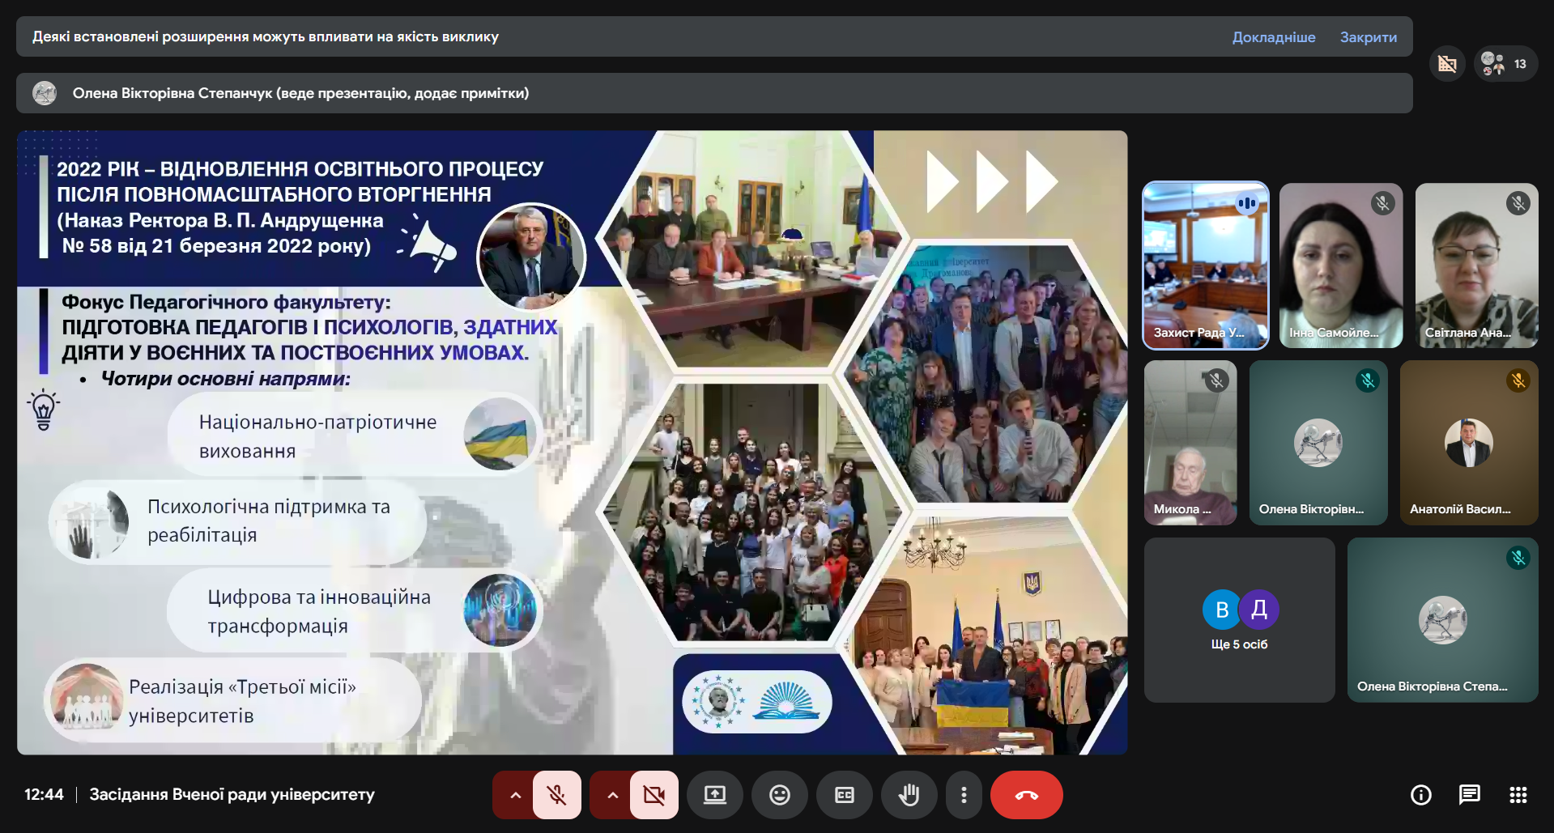This screenshot has width=1554, height=833.
Task: Open Докладніше in the extensions warning banner
Action: click(1274, 36)
